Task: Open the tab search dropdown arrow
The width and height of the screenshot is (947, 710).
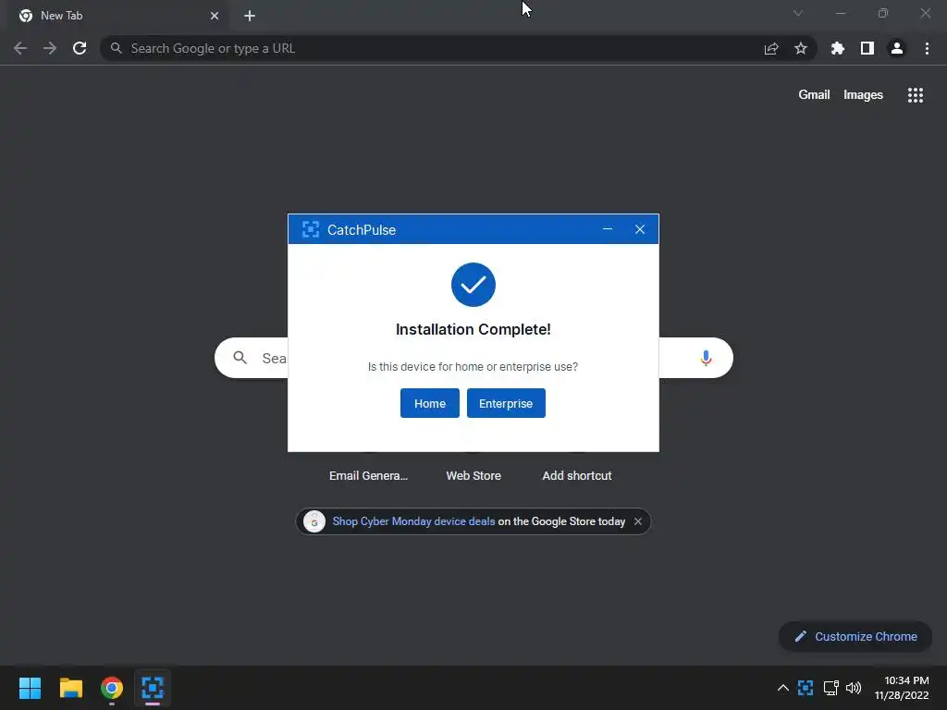Action: tap(798, 13)
